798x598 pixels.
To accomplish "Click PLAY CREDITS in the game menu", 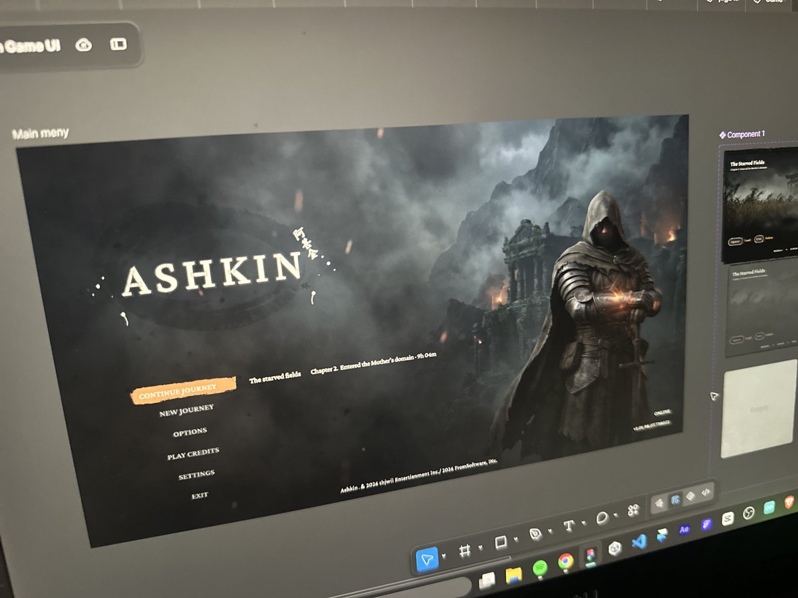I will [x=193, y=454].
